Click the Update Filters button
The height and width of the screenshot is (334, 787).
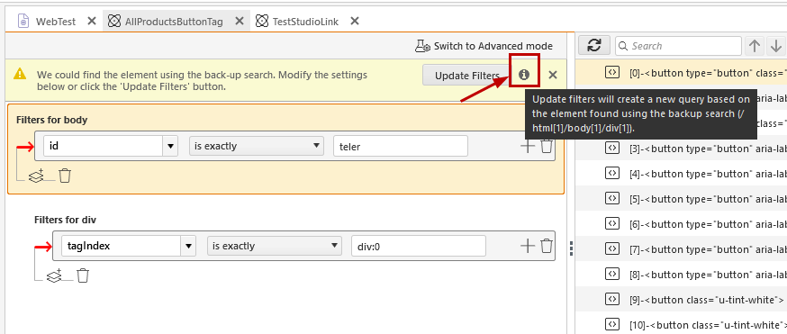tap(466, 76)
